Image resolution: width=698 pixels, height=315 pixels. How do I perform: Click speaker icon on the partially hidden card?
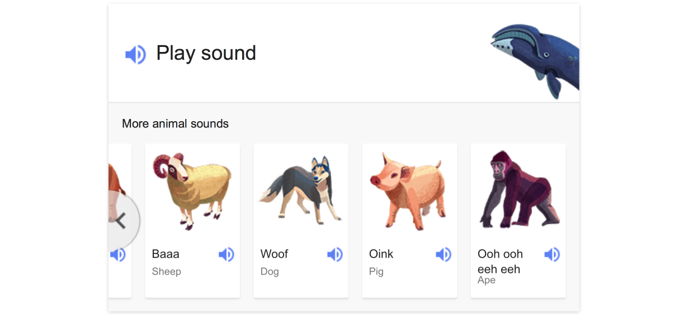(x=118, y=255)
